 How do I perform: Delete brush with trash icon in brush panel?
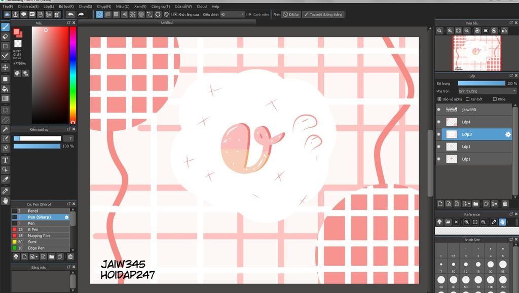pos(70,257)
